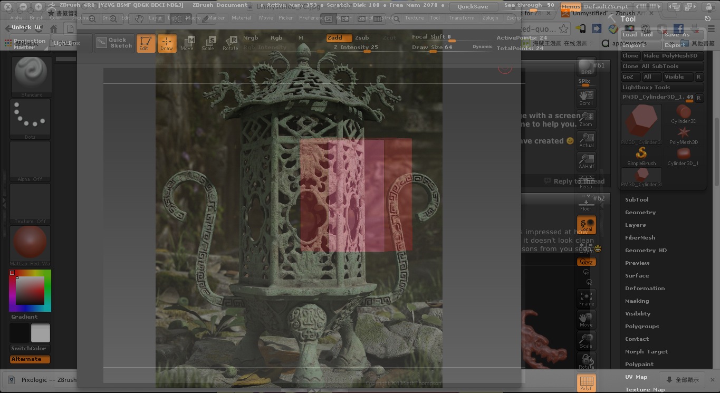Expand the Deformation subpalette

[x=645, y=289]
